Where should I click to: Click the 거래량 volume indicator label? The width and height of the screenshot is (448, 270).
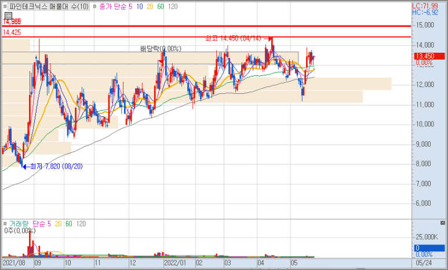click(19, 224)
